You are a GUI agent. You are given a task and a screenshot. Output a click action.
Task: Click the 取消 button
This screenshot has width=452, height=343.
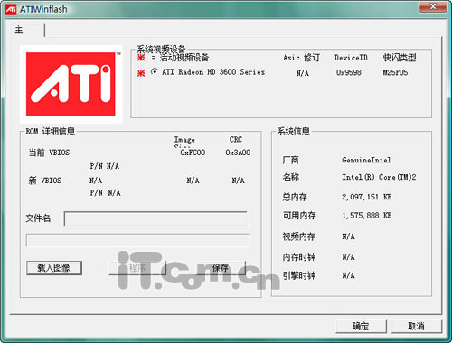pyautogui.click(x=416, y=326)
